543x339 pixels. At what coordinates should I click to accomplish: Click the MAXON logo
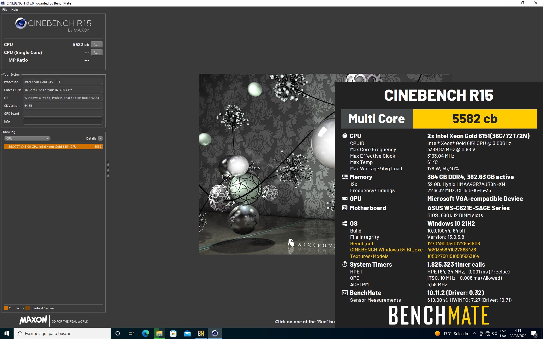[x=33, y=320]
